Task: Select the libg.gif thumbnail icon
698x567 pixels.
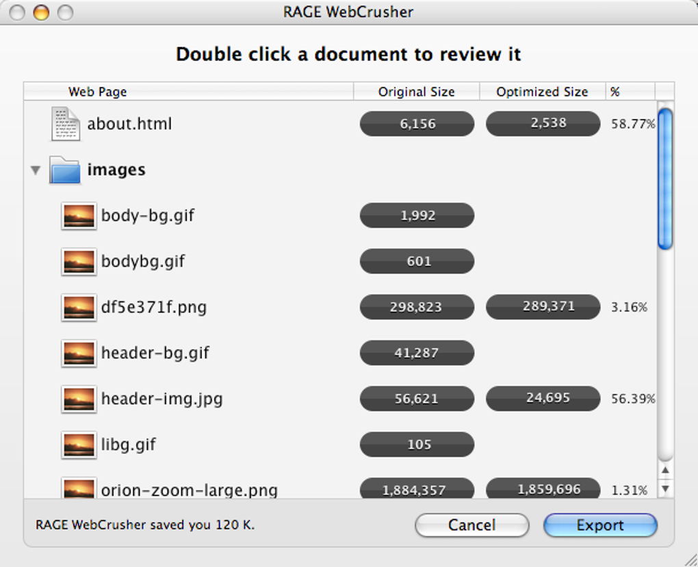Action: click(x=79, y=445)
